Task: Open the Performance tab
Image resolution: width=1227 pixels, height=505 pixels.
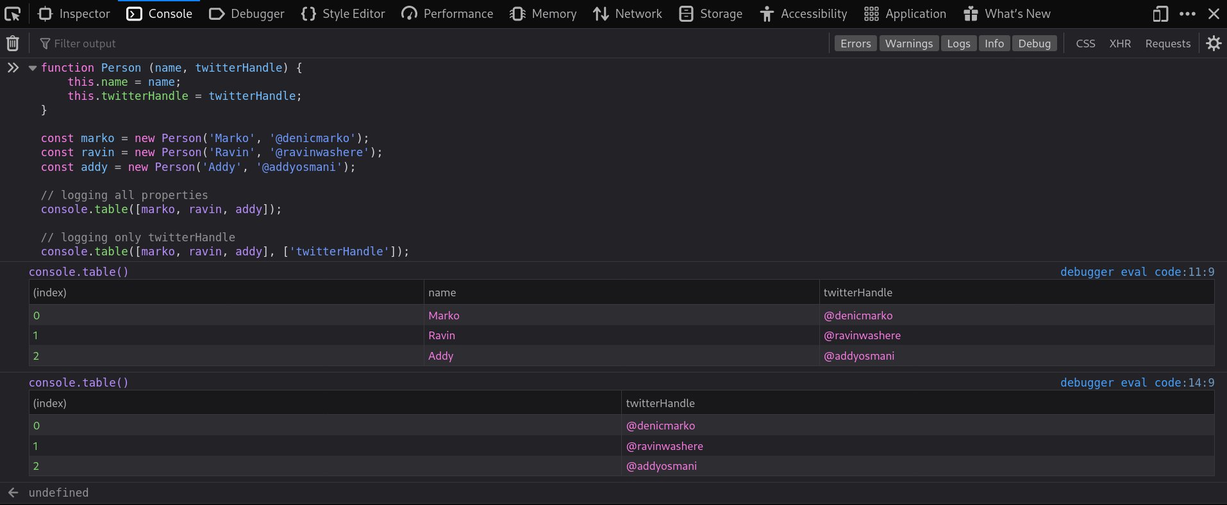Action: (x=447, y=13)
